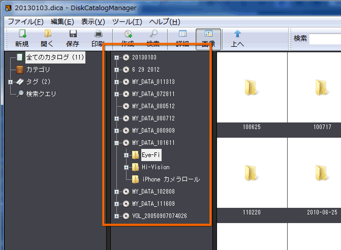Click the folder icon beside Hi-Vision

pyautogui.click(x=135, y=167)
